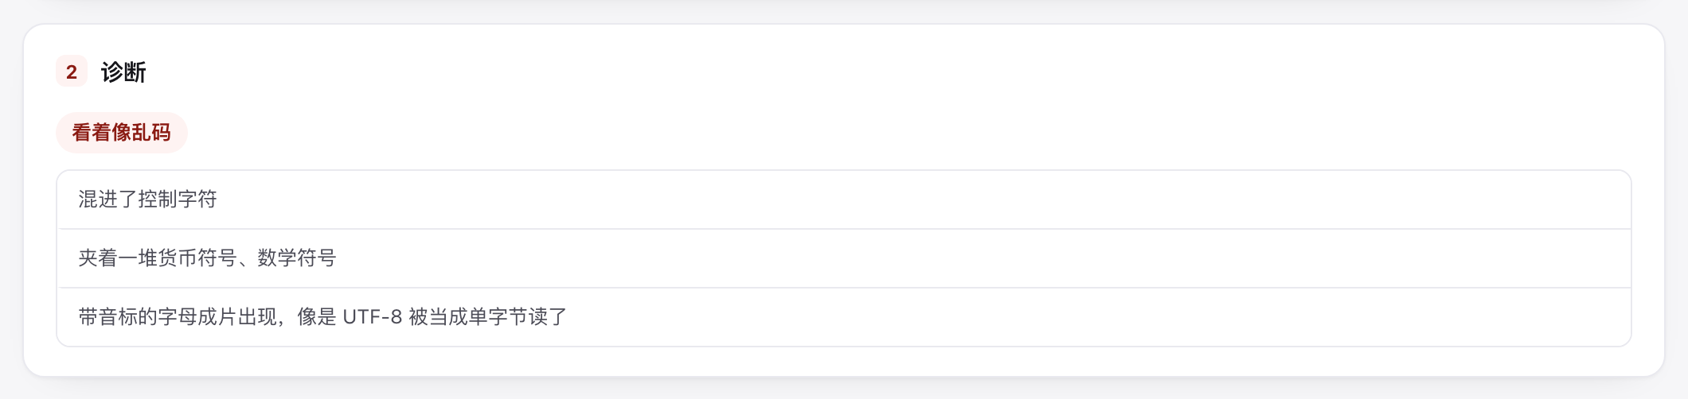Click the character 乱码 inside the red pill
The width and height of the screenshot is (1688, 399).
tap(151, 133)
